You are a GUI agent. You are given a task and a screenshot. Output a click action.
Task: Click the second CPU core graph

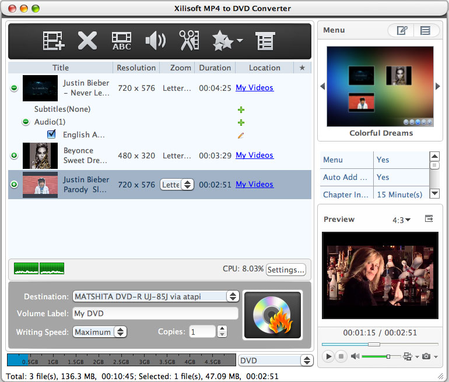[52, 268]
